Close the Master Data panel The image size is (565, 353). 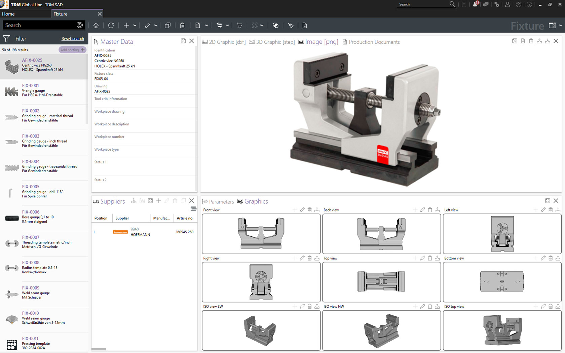(192, 41)
